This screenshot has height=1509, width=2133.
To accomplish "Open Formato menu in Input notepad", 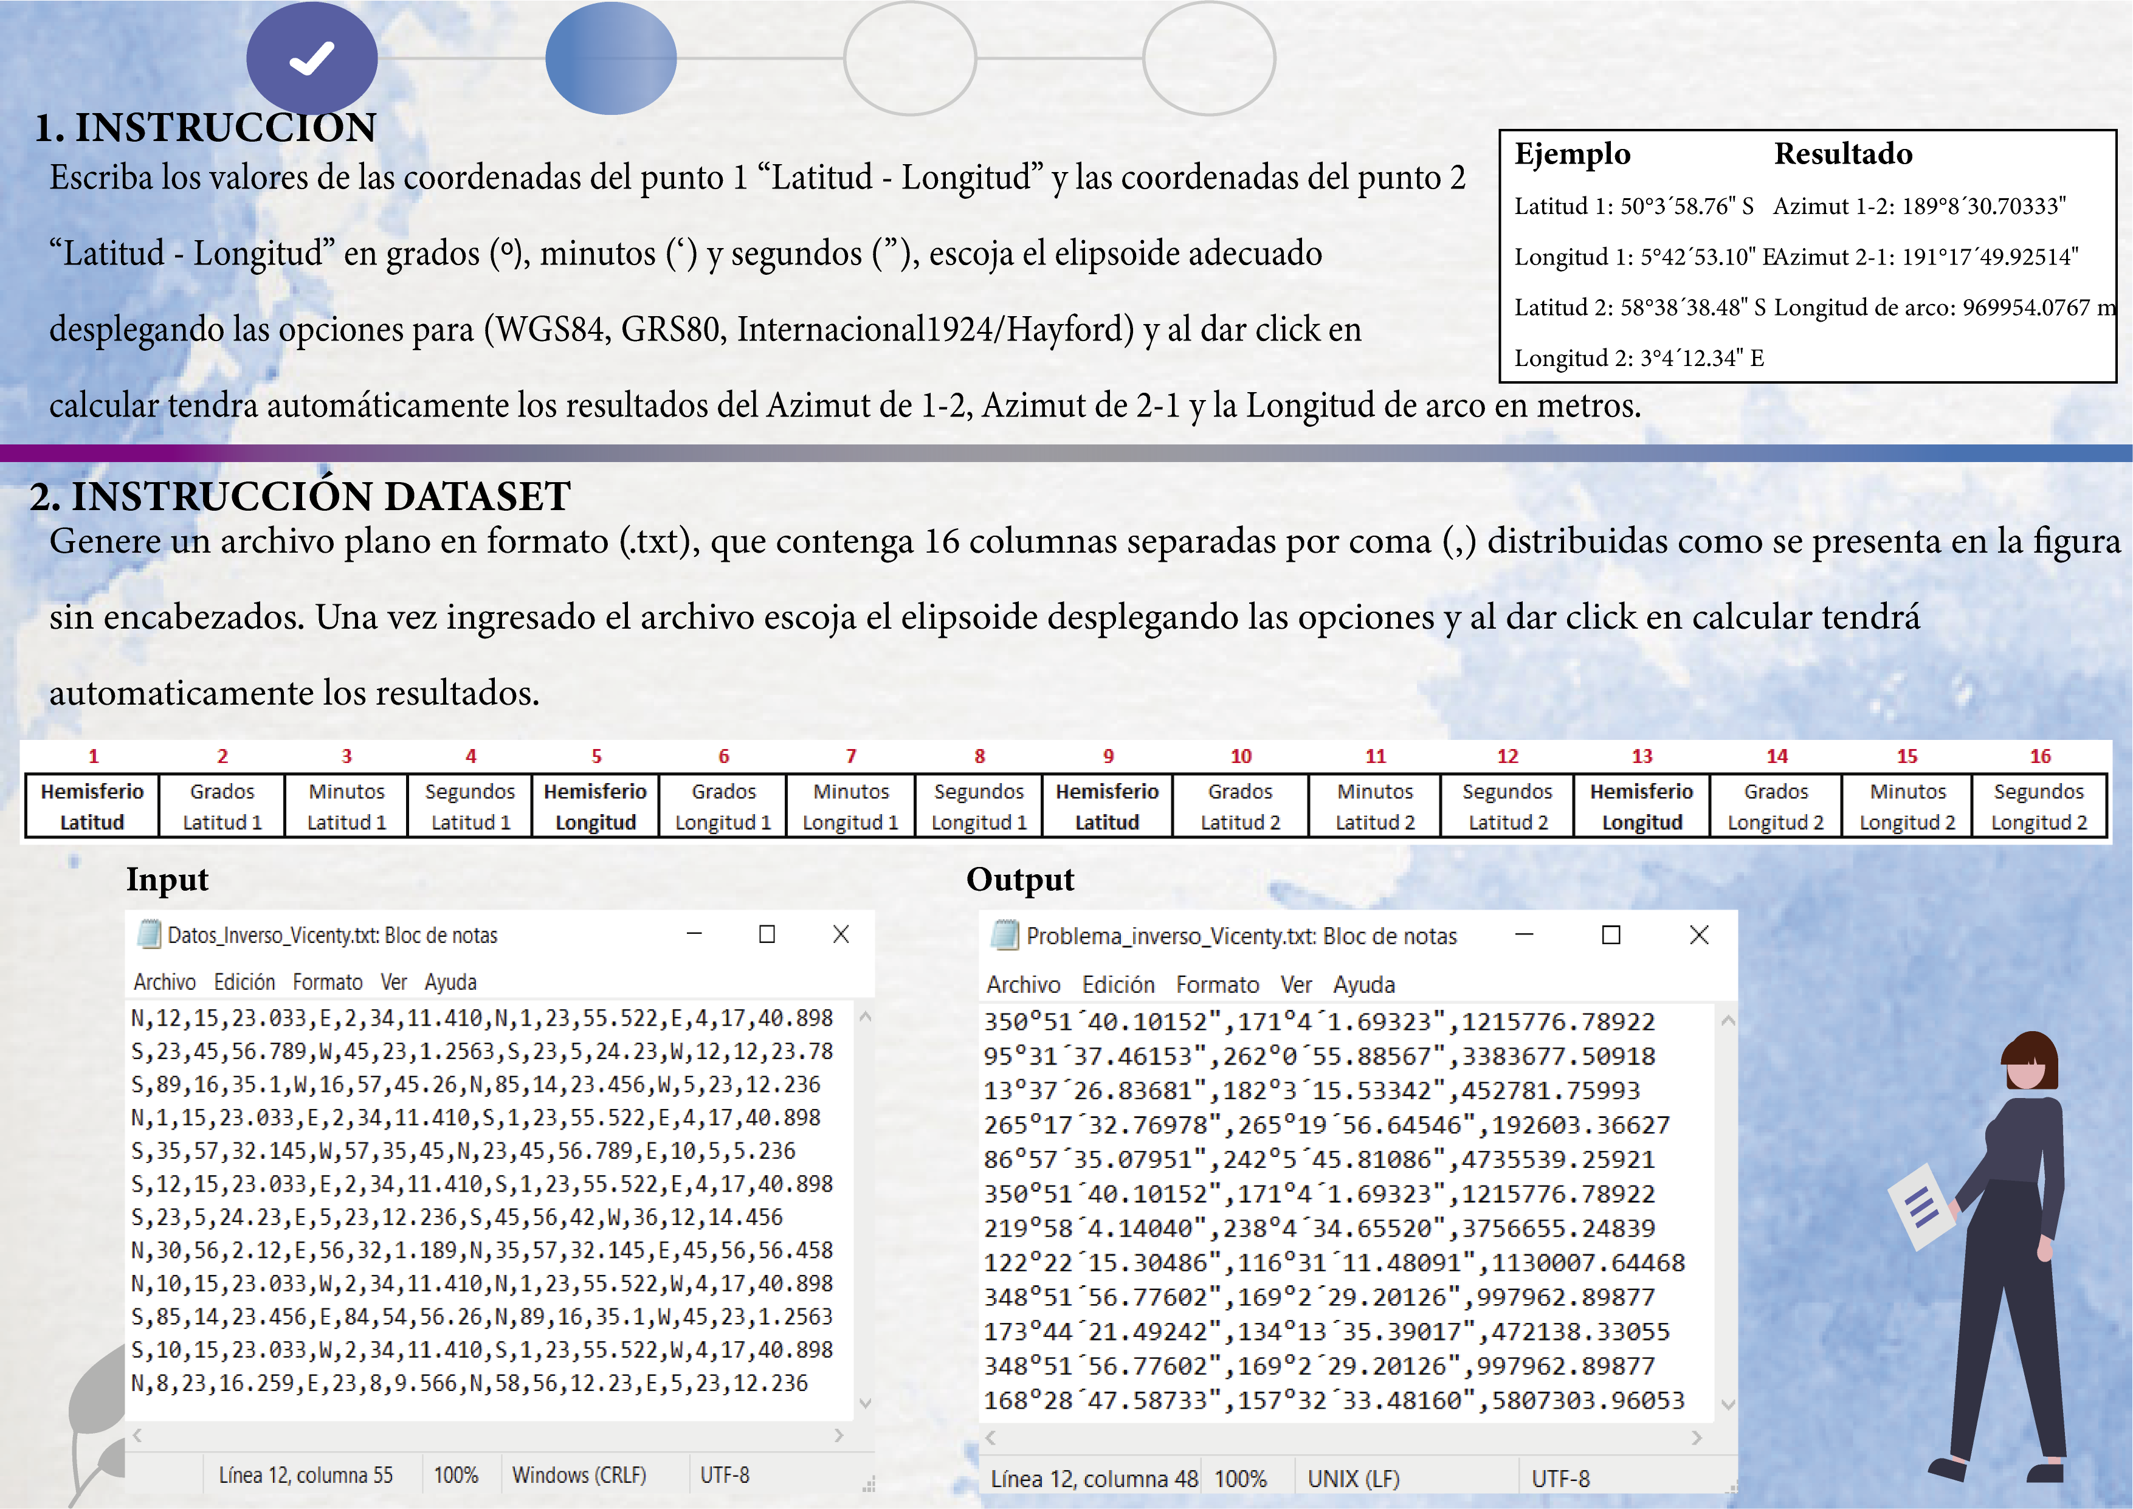I will pyautogui.click(x=327, y=982).
